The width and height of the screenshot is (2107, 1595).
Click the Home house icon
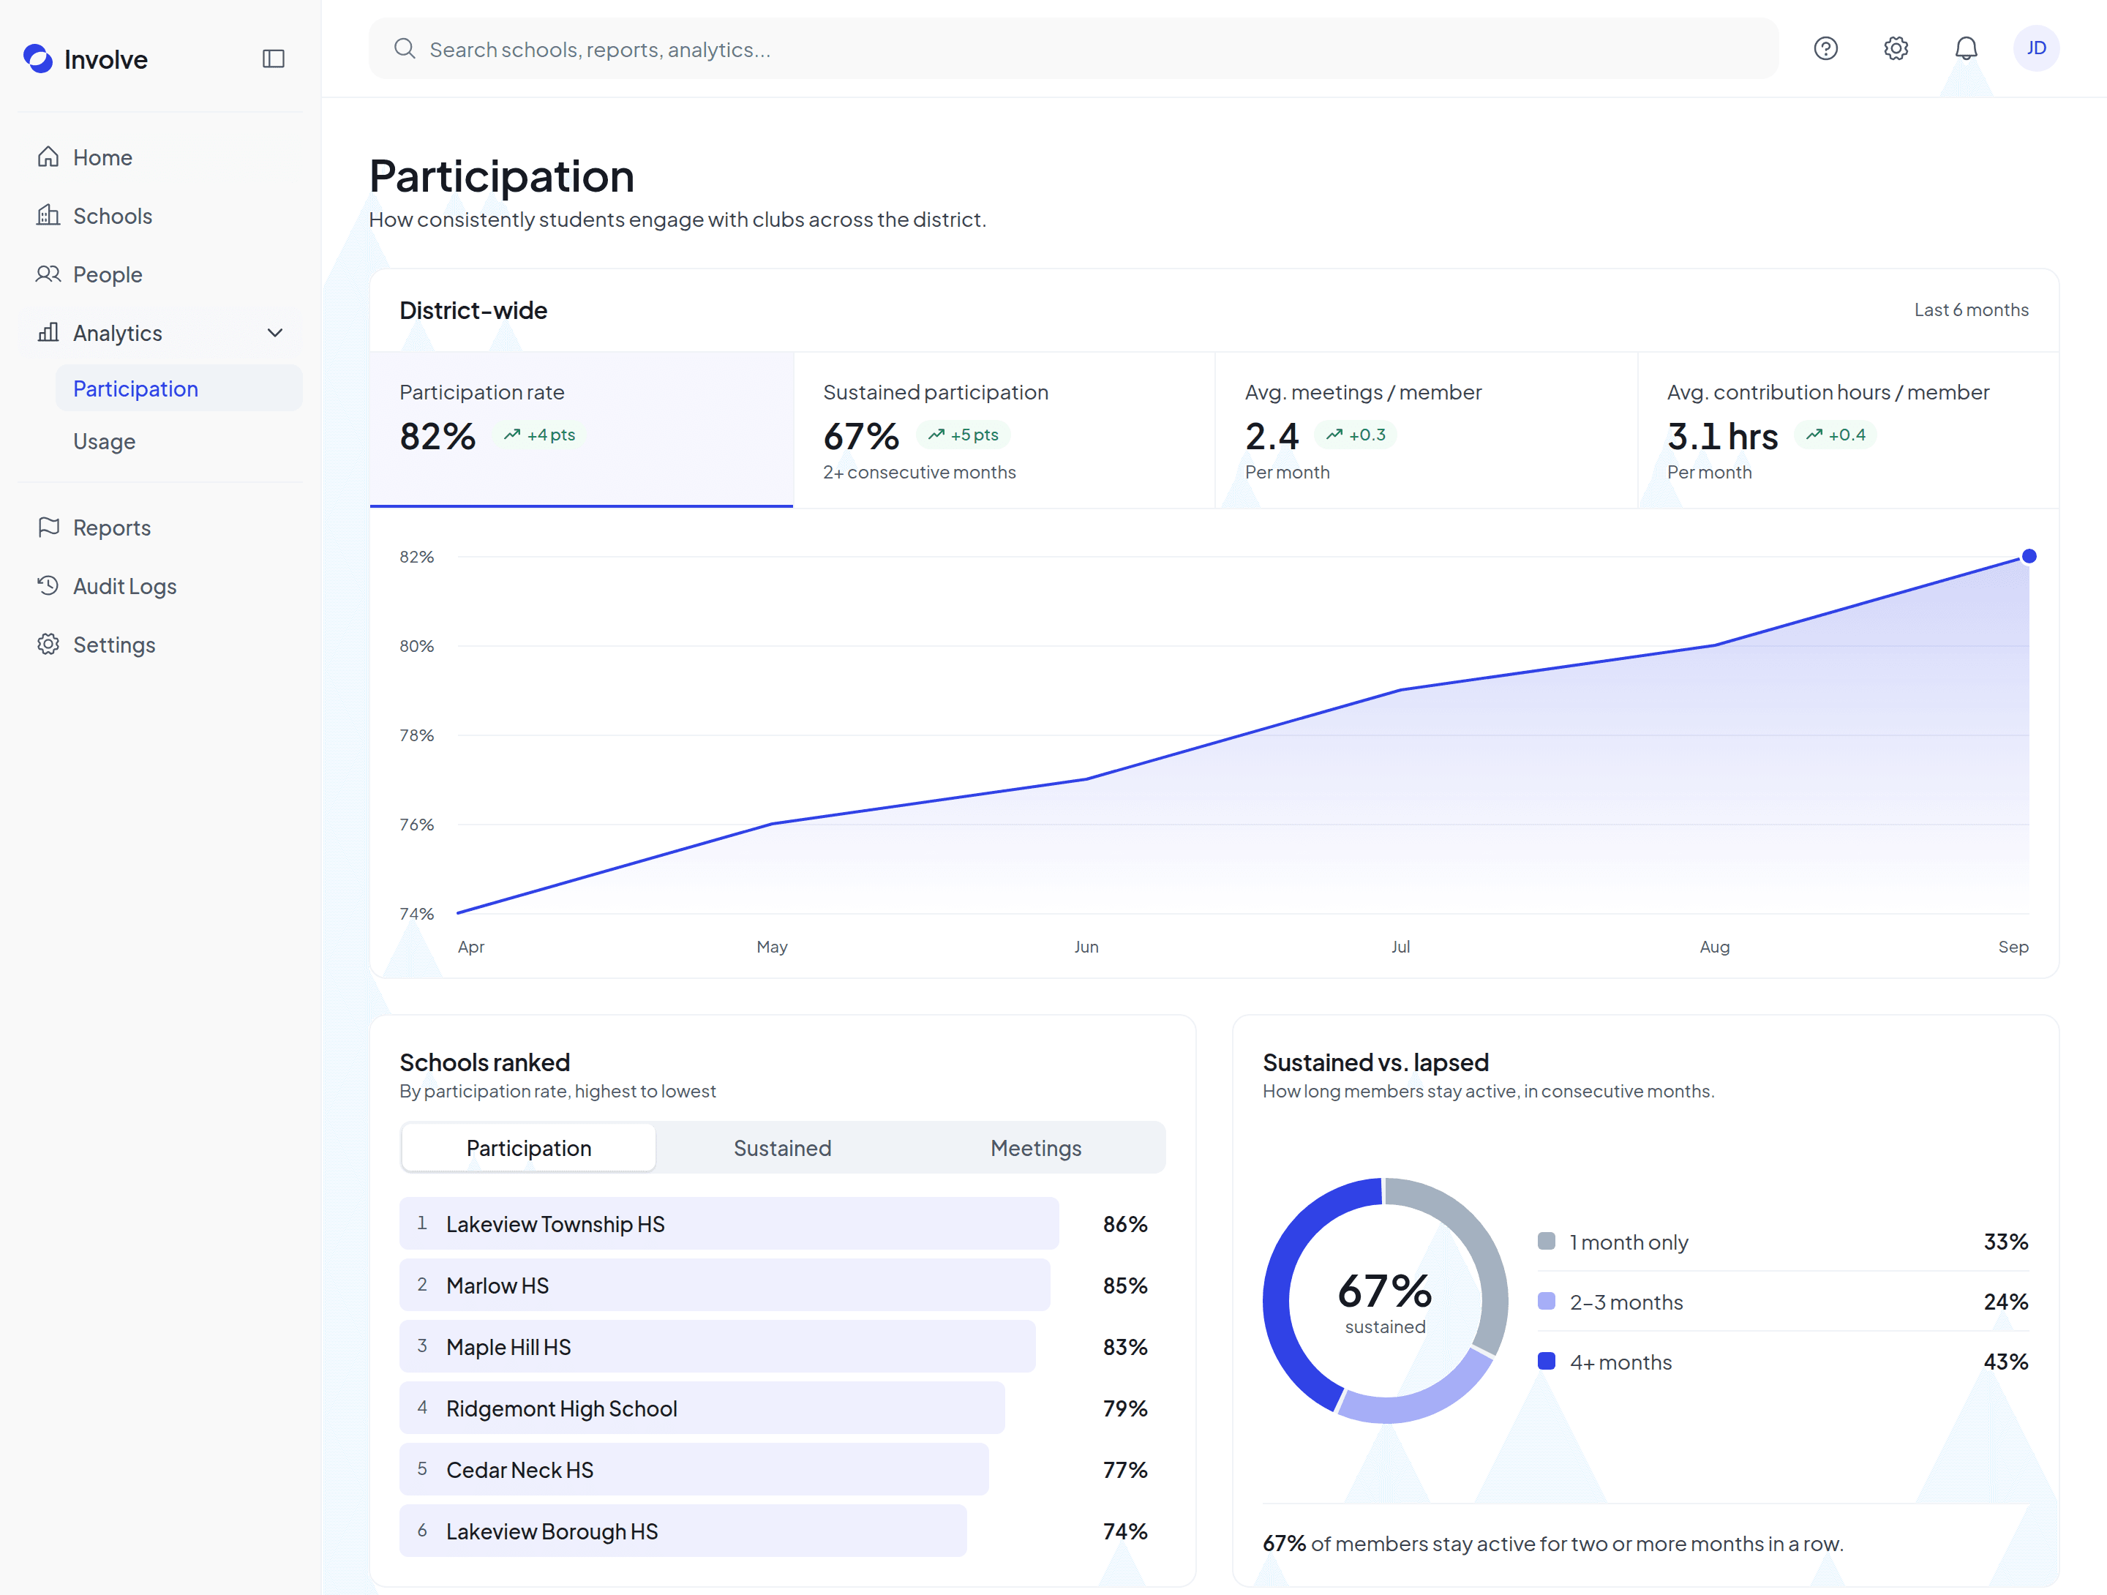[48, 157]
